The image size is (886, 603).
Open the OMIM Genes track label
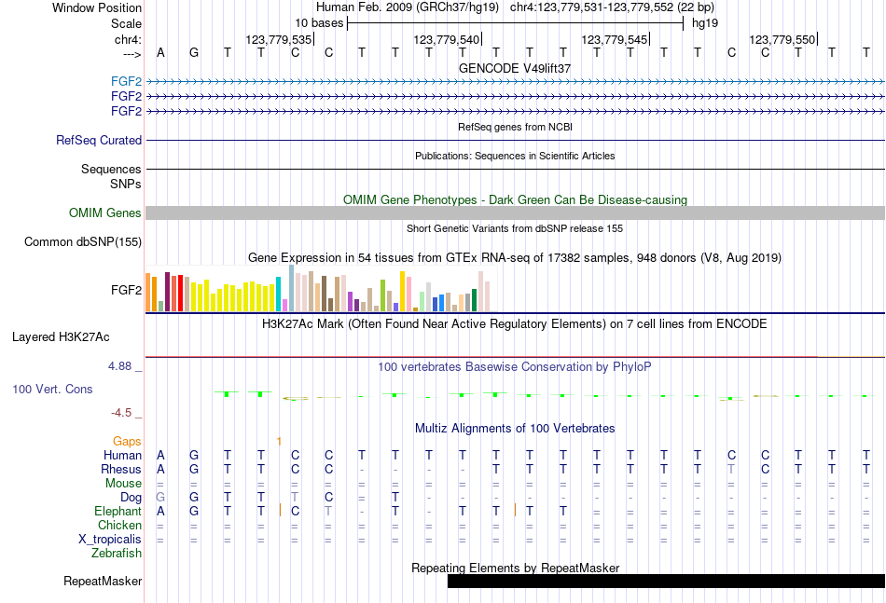pyautogui.click(x=104, y=212)
